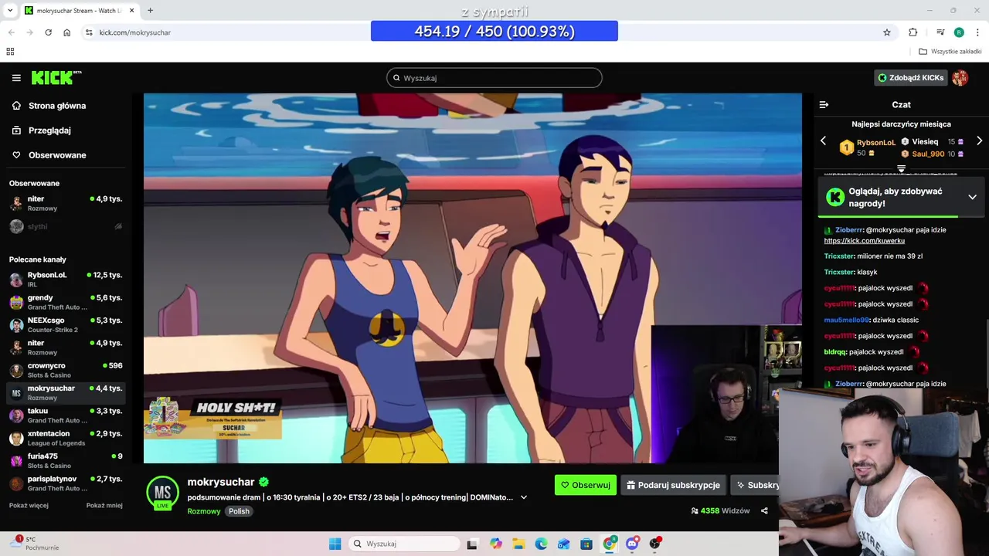The image size is (989, 556).
Task: Click Saul_990 in top donors leaderboard
Action: coord(928,154)
